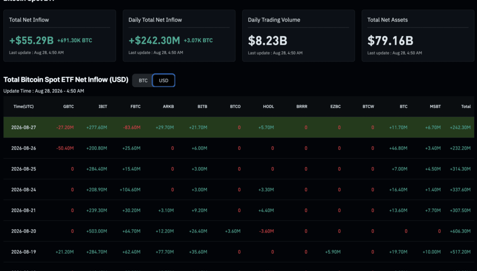Select the 2026-08-26 date row

pyautogui.click(x=239, y=148)
